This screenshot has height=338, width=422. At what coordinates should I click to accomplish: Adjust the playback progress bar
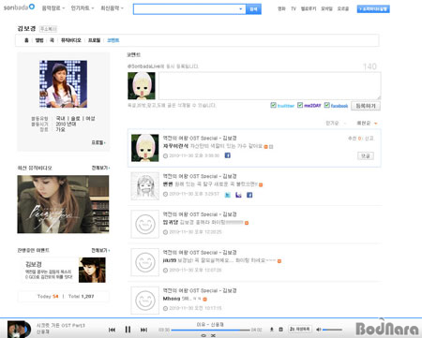(x=210, y=330)
